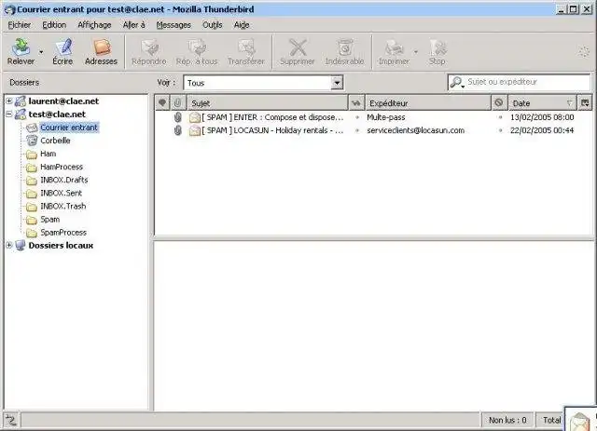Screen dimensions: 597x431
Task: Click the date 22/02/2005 00:44
Action: (x=542, y=130)
